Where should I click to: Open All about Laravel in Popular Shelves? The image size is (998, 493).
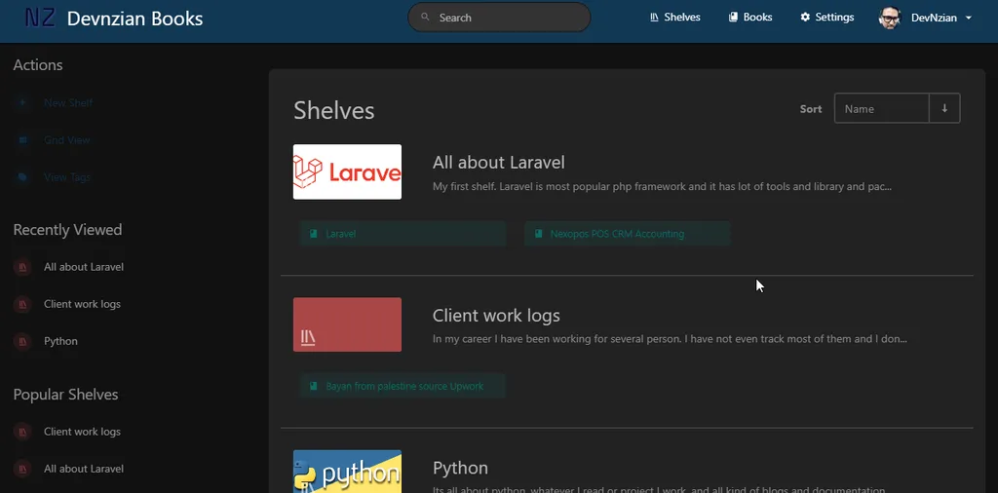coord(84,469)
